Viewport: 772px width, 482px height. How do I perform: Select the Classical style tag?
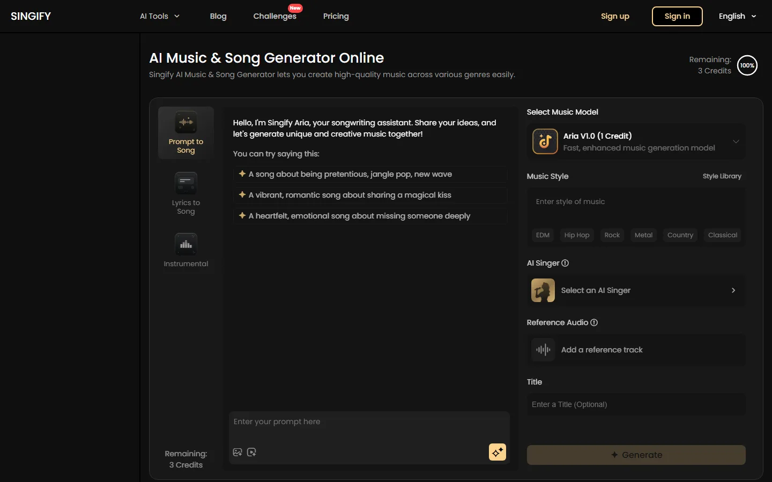[723, 235]
